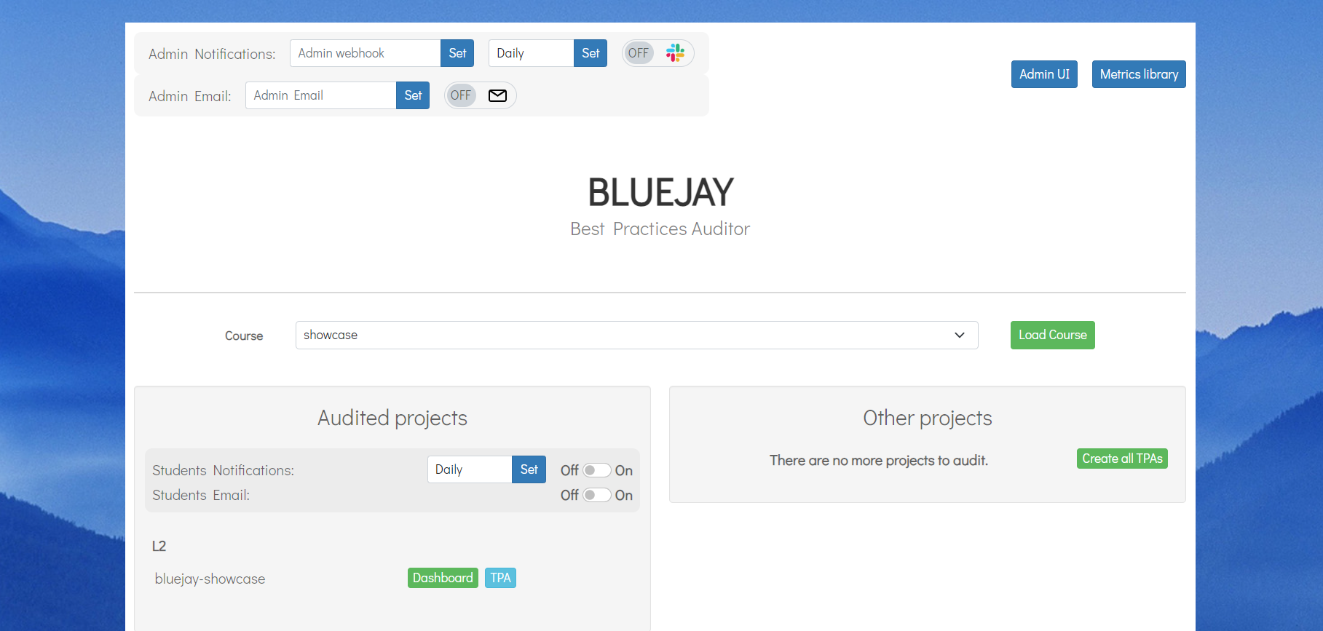1323x631 pixels.
Task: Click the Load Course button
Action: pyautogui.click(x=1052, y=335)
